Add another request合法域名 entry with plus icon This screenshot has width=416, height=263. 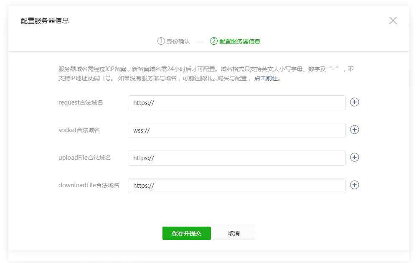355,102
